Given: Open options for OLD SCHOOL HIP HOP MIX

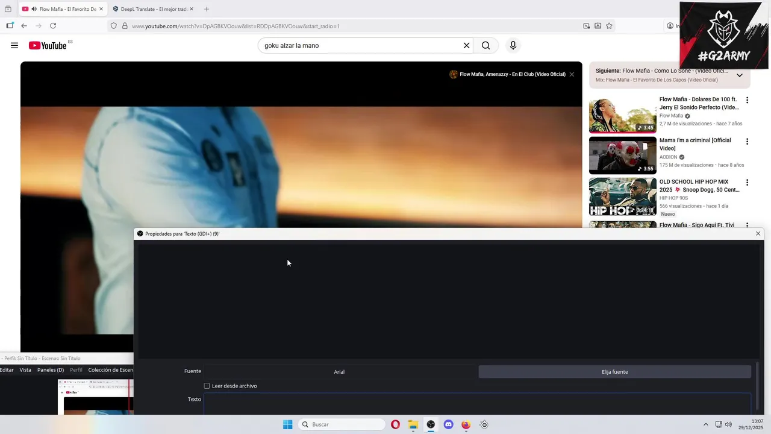Looking at the screenshot, I should click(x=747, y=183).
